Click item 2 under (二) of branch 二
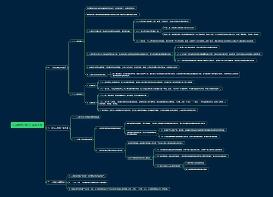Viewport: 273px width, 197px height. (x=110, y=150)
